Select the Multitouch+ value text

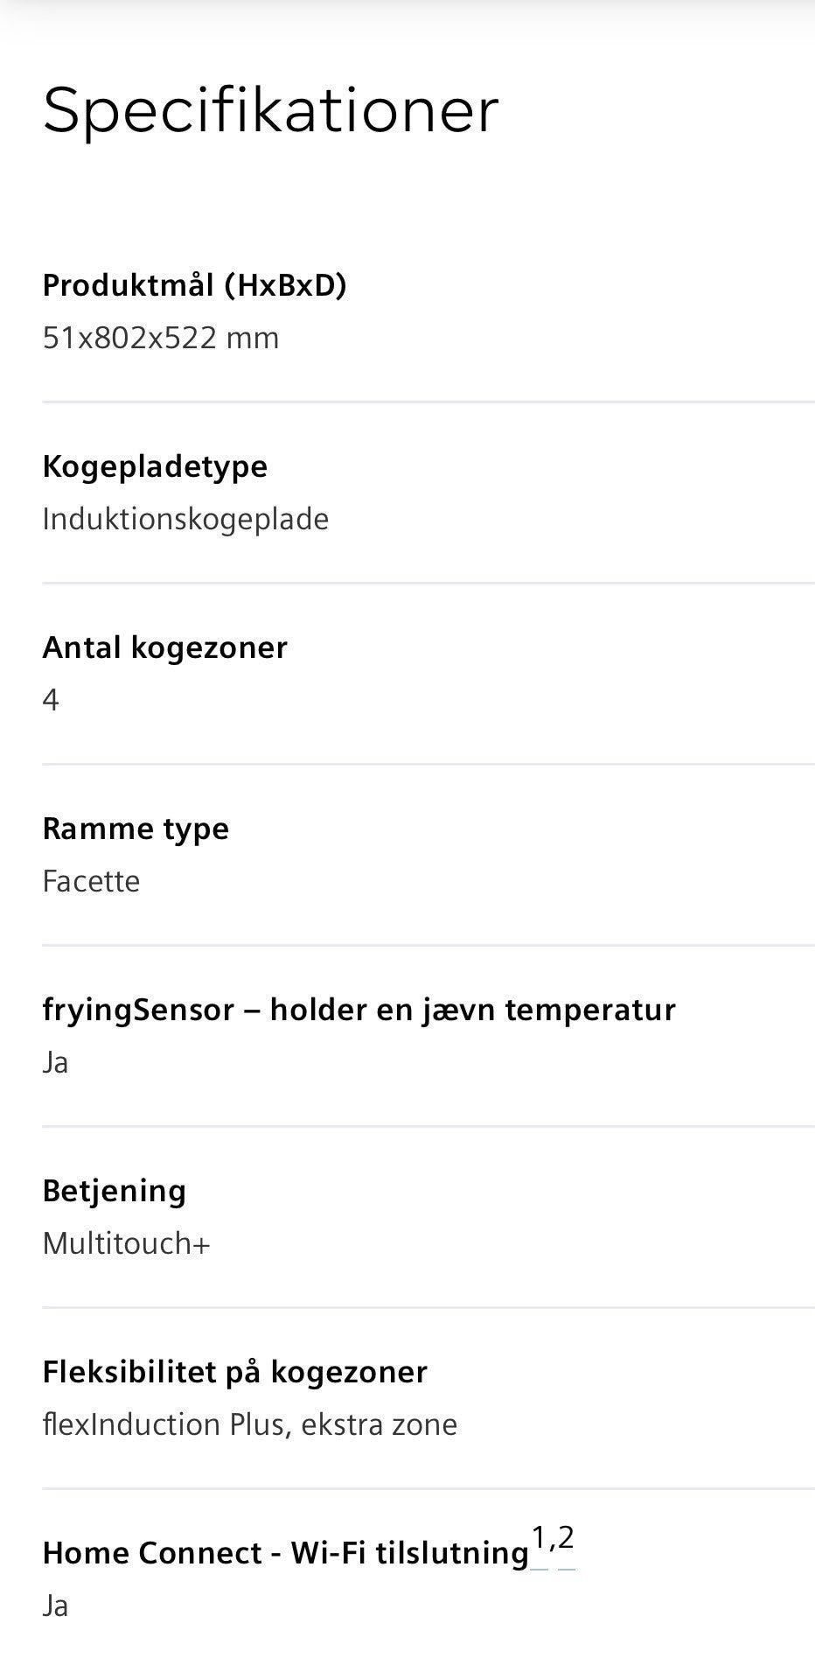click(x=126, y=1243)
